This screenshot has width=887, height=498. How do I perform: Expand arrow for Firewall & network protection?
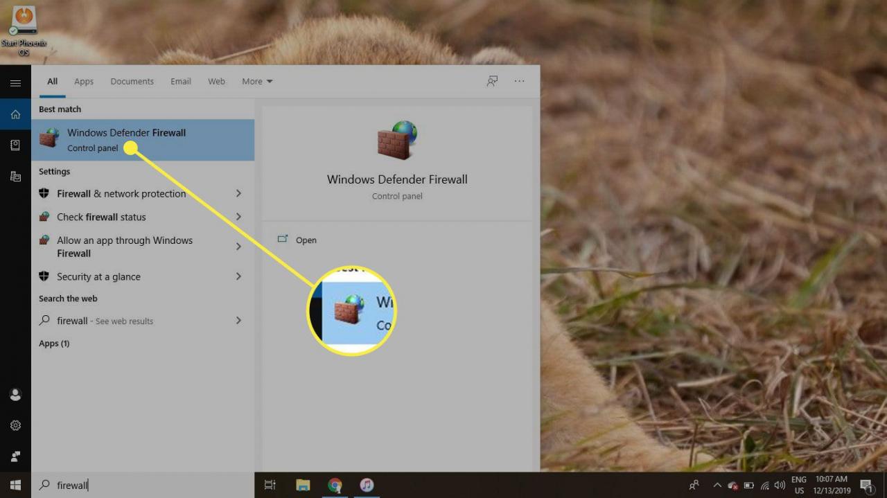pyautogui.click(x=238, y=193)
